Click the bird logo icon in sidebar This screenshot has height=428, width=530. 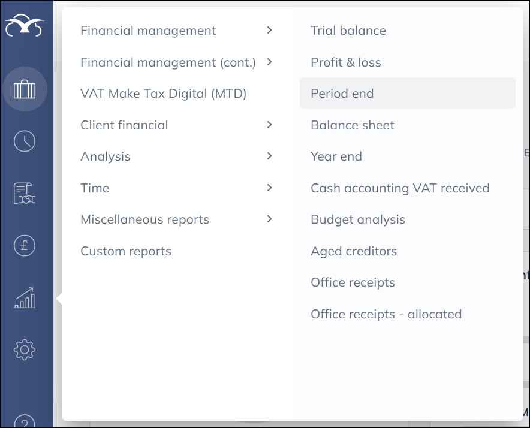tap(25, 27)
